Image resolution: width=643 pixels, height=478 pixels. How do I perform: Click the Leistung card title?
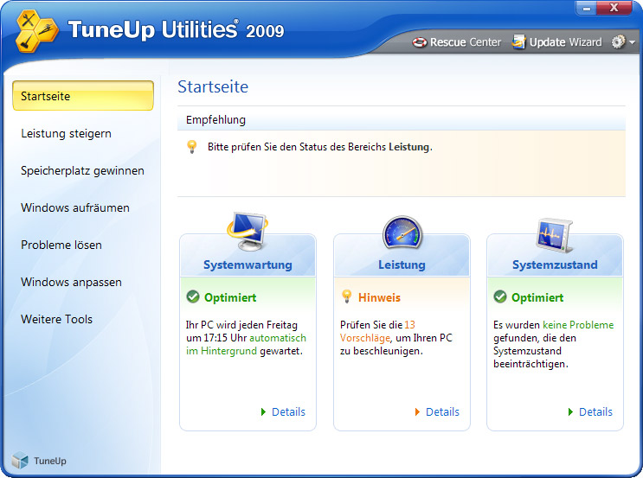[x=402, y=264]
